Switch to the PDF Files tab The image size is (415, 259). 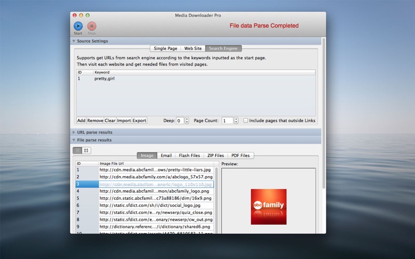tap(240, 155)
